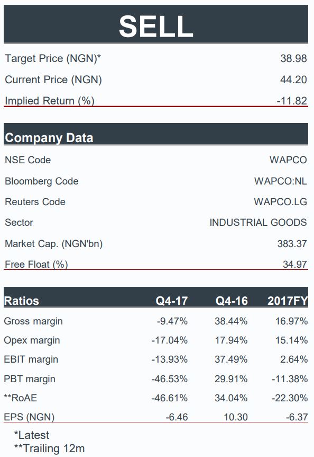The image size is (314, 457).
Task: Select the Reuters Code WAPCO.LG
Action: (x=280, y=201)
